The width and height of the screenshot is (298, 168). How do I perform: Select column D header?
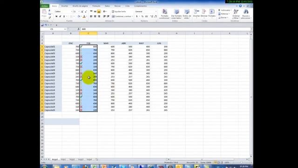[106, 33]
